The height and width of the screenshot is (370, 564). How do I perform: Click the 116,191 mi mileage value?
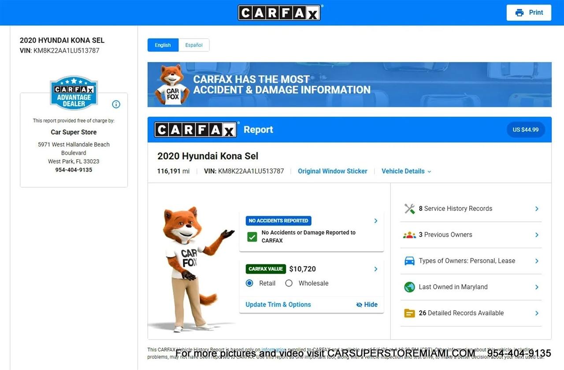[173, 171]
